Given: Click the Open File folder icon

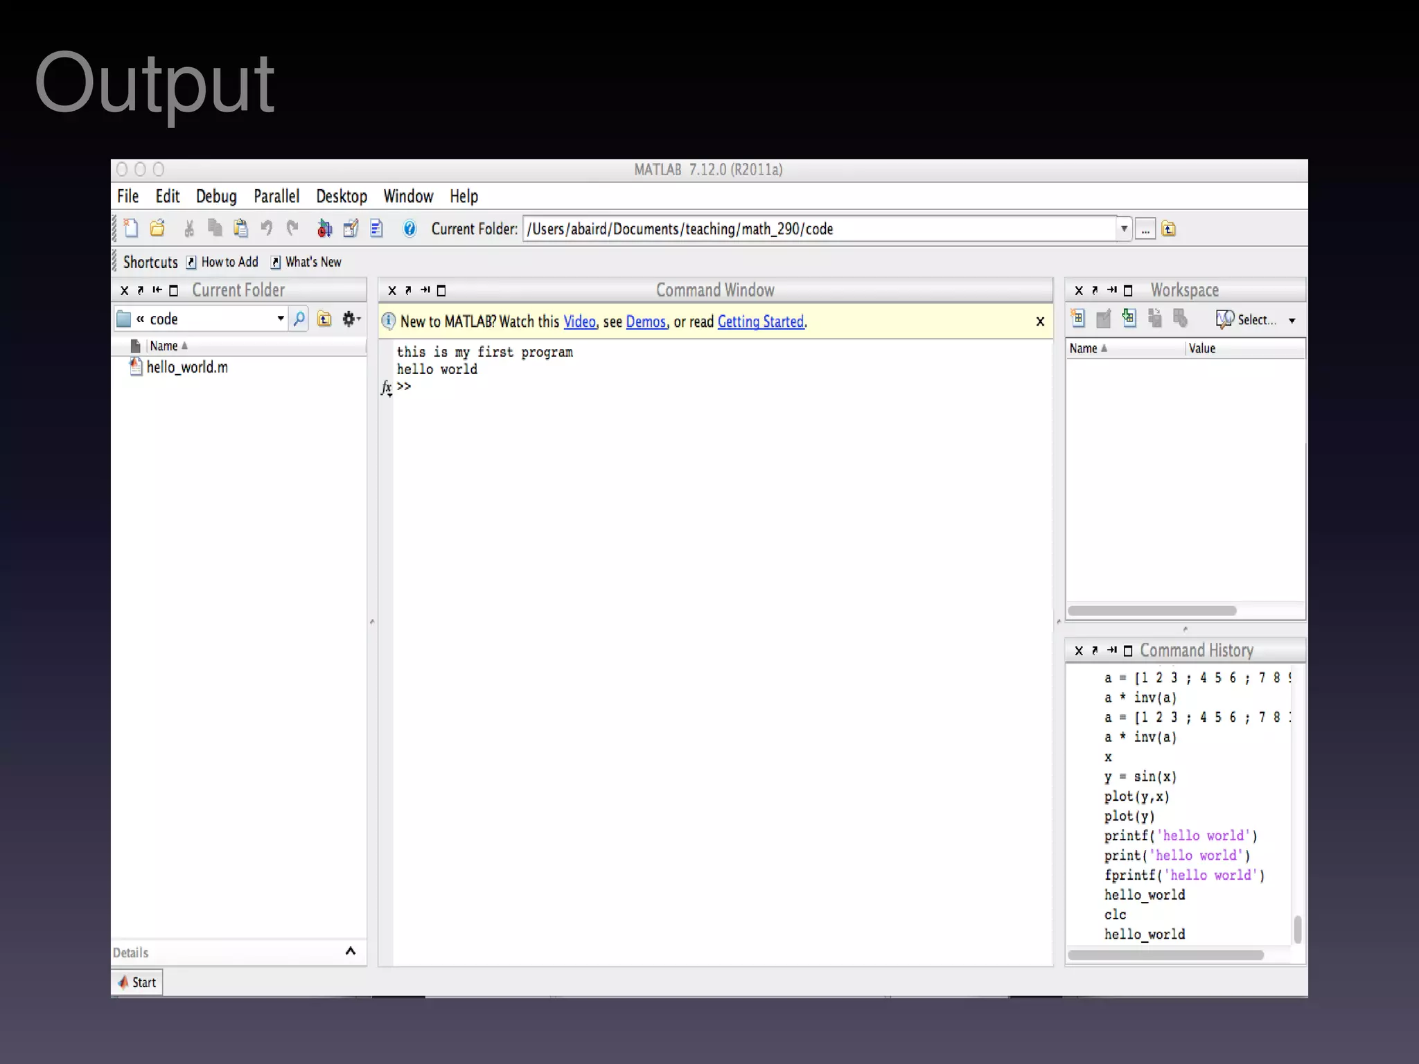Looking at the screenshot, I should (x=158, y=229).
